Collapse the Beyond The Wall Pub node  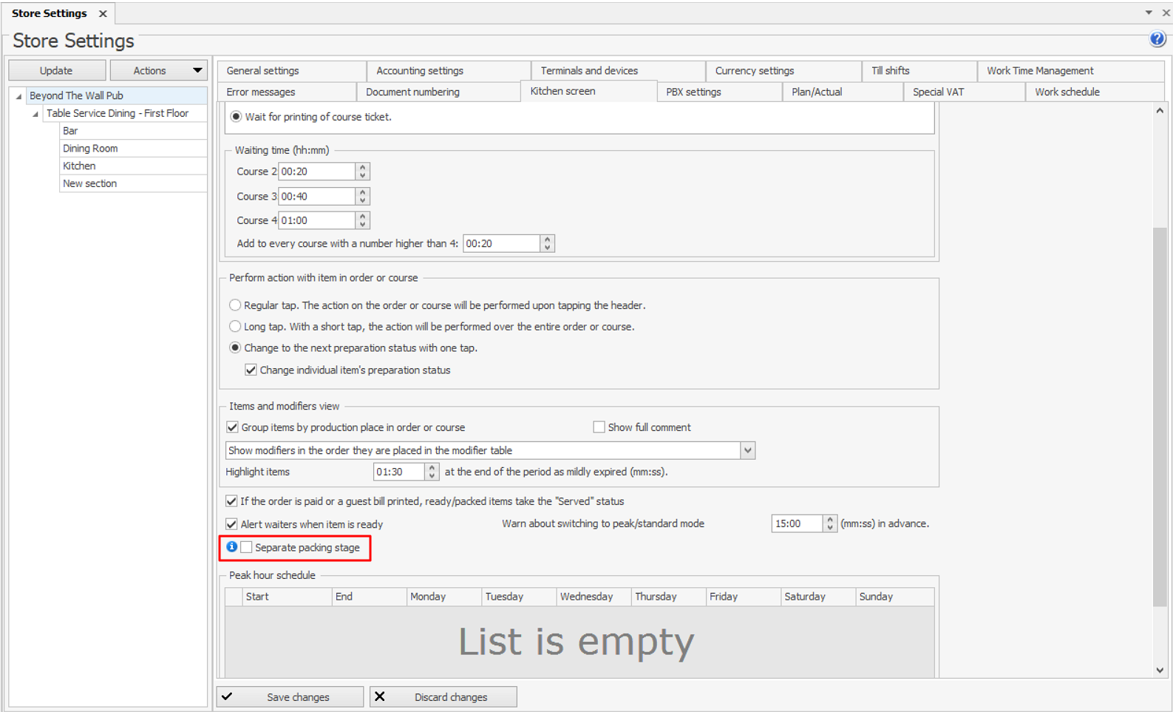18,96
